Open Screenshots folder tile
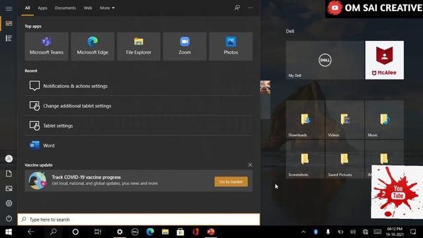Viewport: 423px width, 238px height. click(x=305, y=159)
